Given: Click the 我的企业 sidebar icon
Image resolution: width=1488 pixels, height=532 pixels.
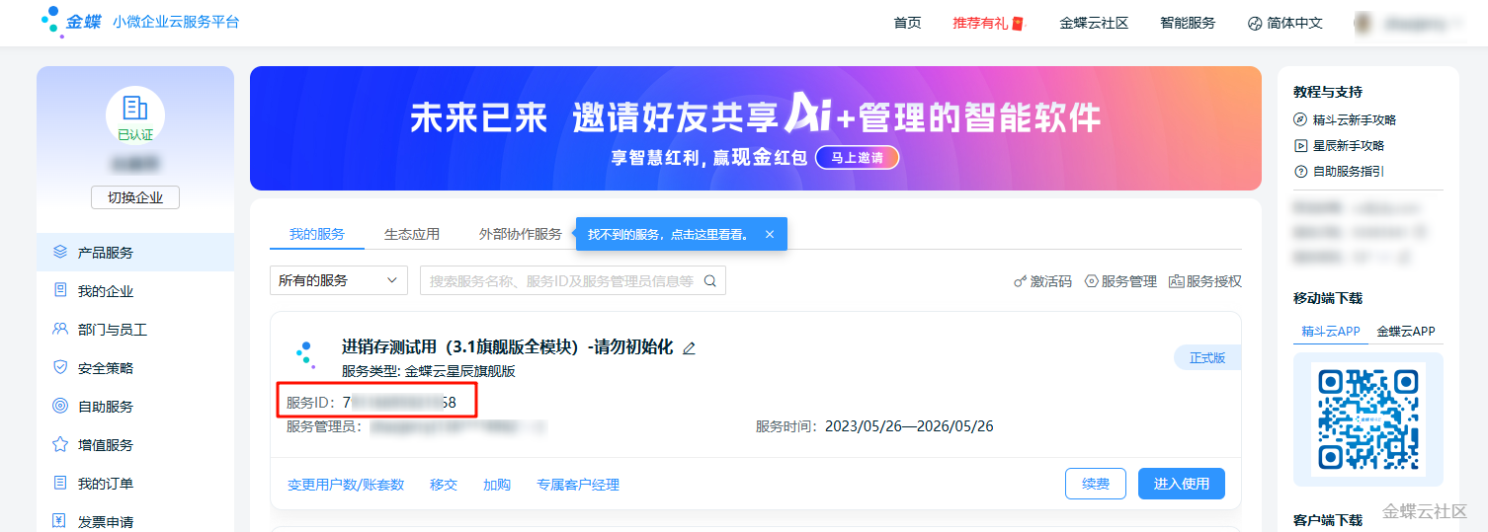Looking at the screenshot, I should pyautogui.click(x=60, y=290).
